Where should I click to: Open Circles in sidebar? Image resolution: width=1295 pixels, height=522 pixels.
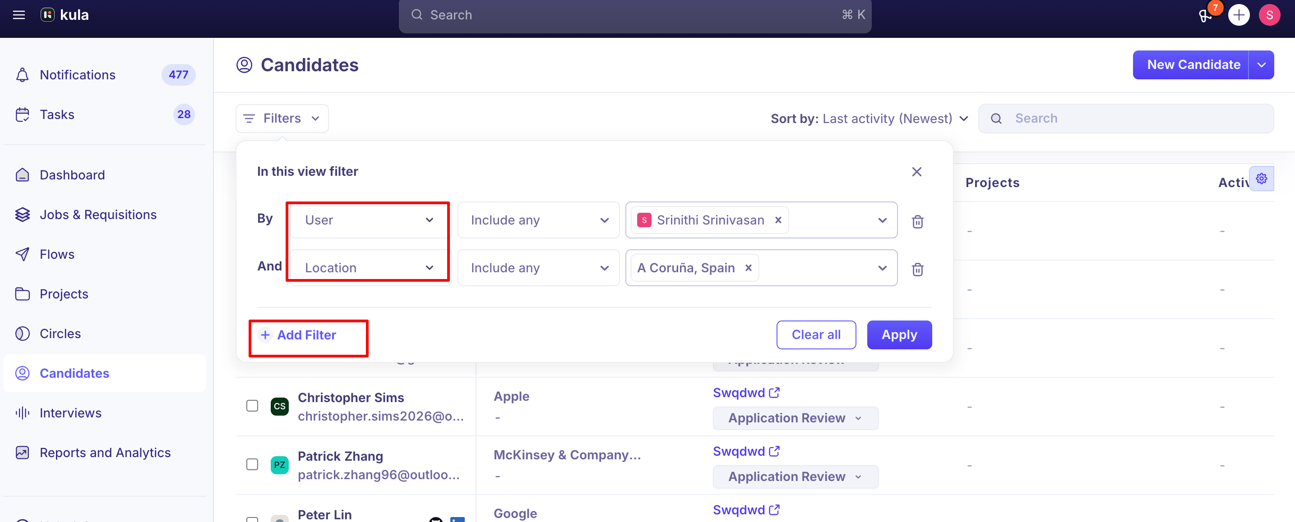coord(105,334)
